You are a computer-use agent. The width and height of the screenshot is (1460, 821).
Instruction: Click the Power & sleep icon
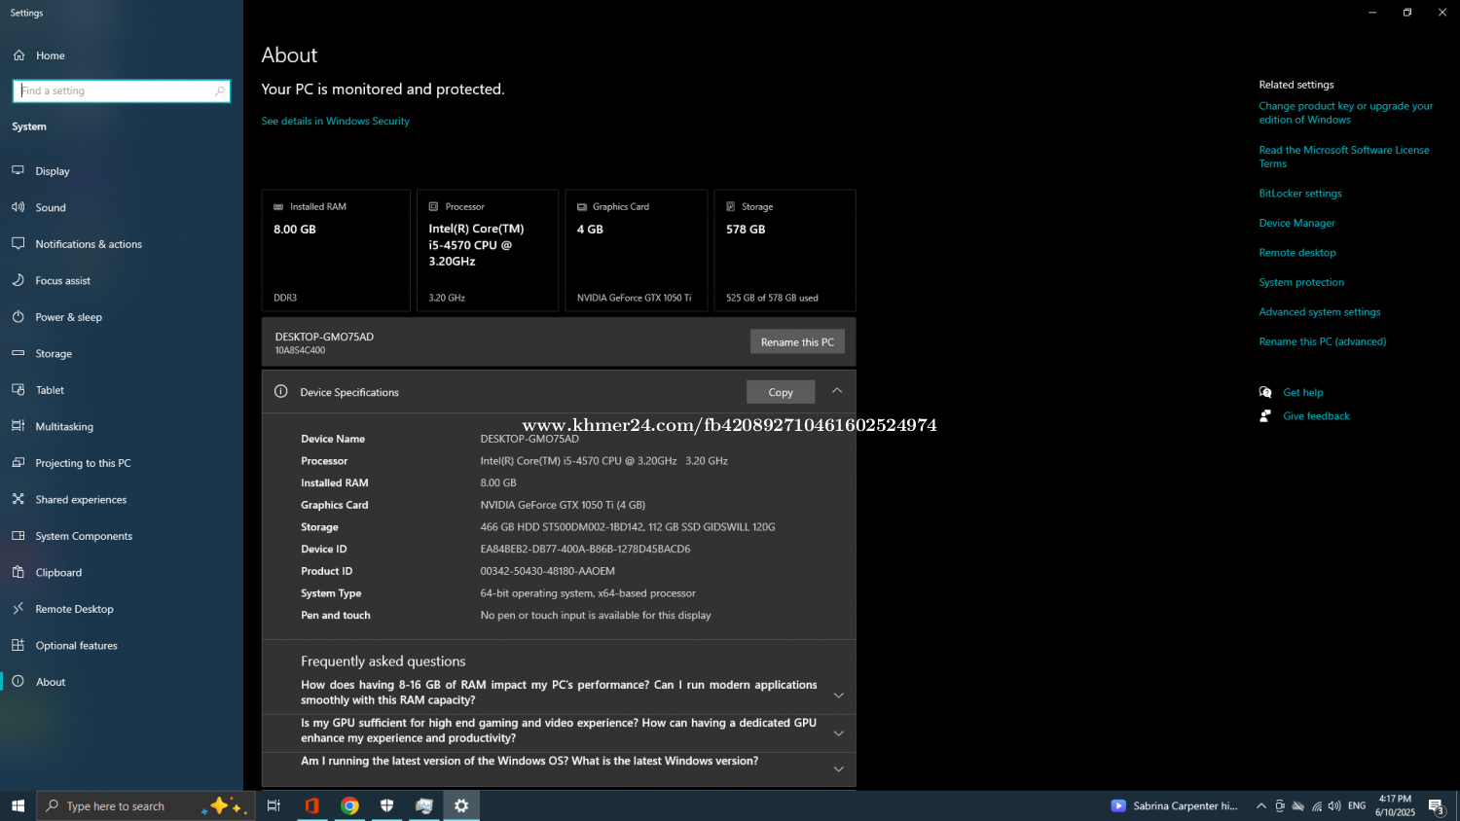point(18,317)
